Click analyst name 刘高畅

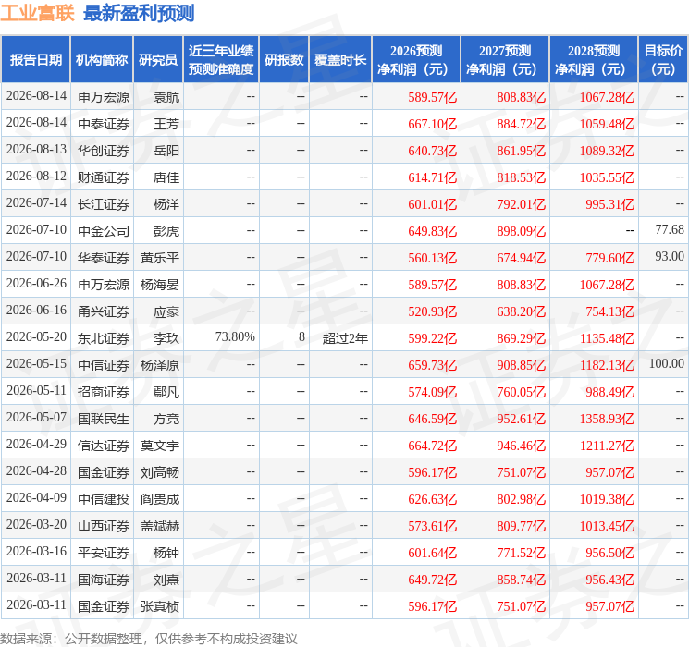(x=159, y=472)
